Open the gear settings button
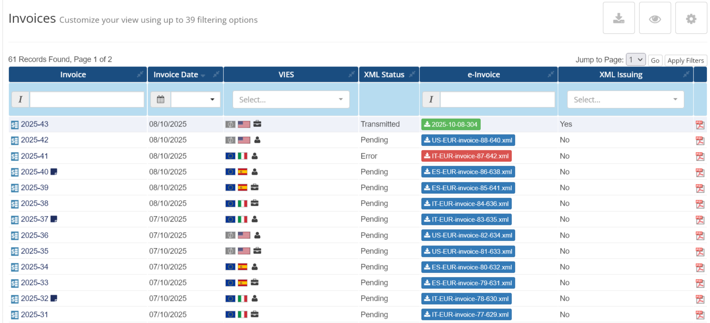 [x=691, y=18]
